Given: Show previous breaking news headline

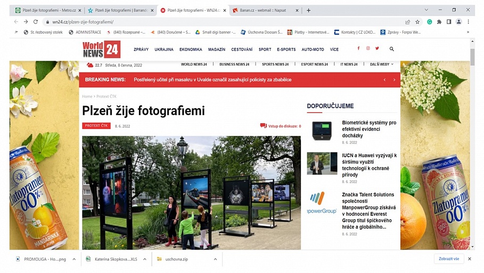Looking at the screenshot, I should click(384, 80).
